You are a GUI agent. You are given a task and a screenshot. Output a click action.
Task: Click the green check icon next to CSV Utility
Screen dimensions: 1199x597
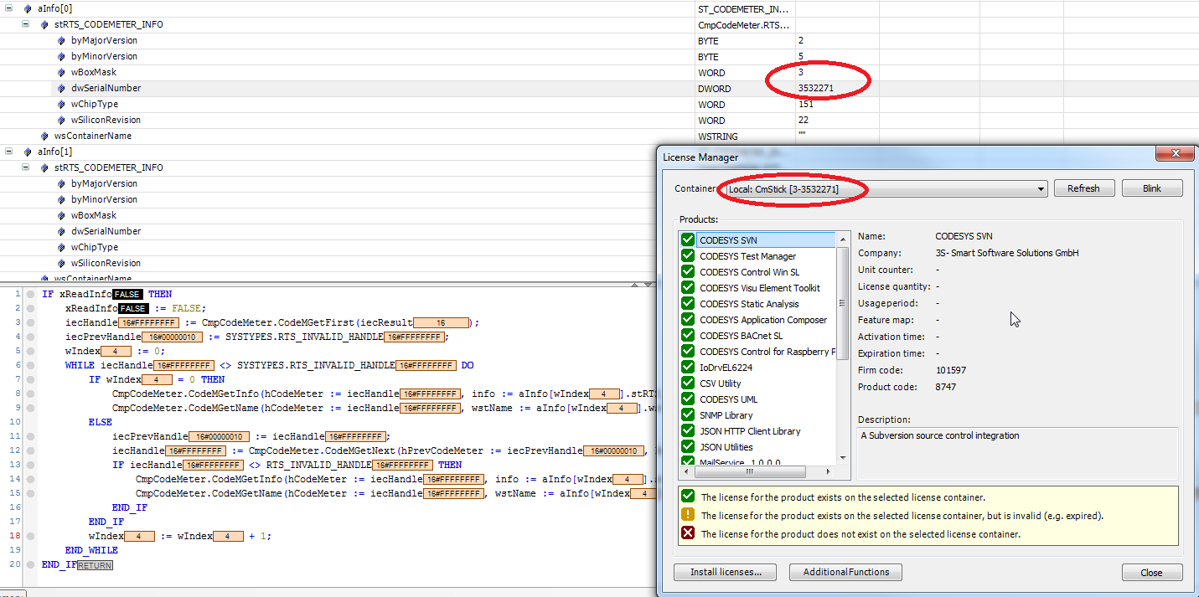coord(688,383)
